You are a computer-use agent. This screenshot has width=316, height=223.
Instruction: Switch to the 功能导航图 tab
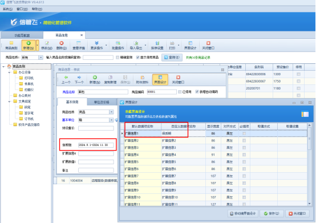click(x=22, y=35)
